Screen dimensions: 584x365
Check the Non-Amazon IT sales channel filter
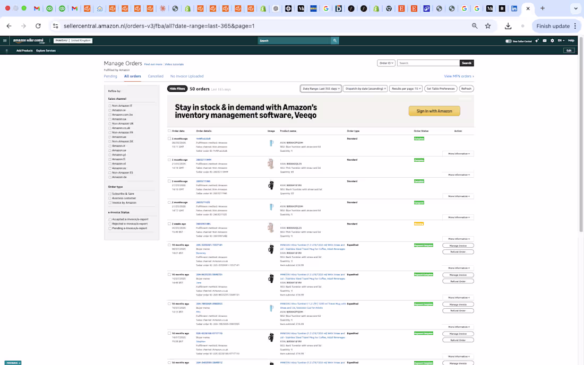[x=110, y=106]
